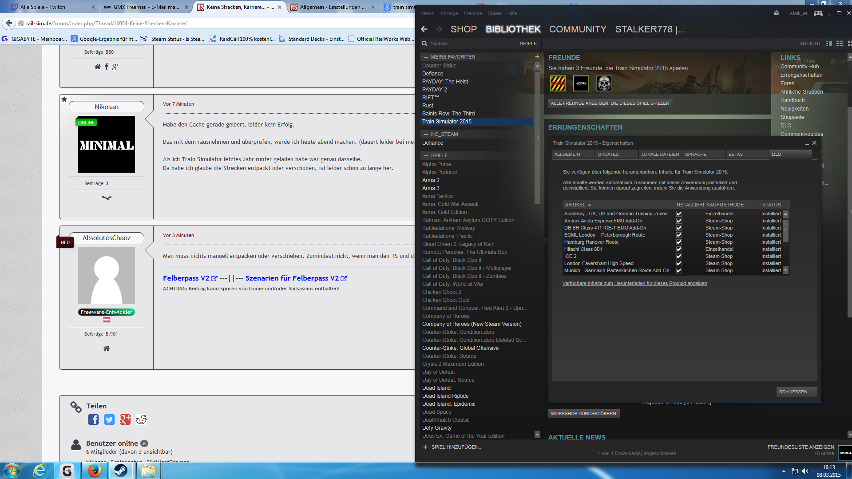The height and width of the screenshot is (479, 852).
Task: Toggle Hamburg Hanover Route checkbox
Action: 679,242
